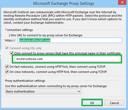This screenshot has height=110, width=128.
Task: Open the Basic Authentication dropdown
Action: [x=43, y=91]
